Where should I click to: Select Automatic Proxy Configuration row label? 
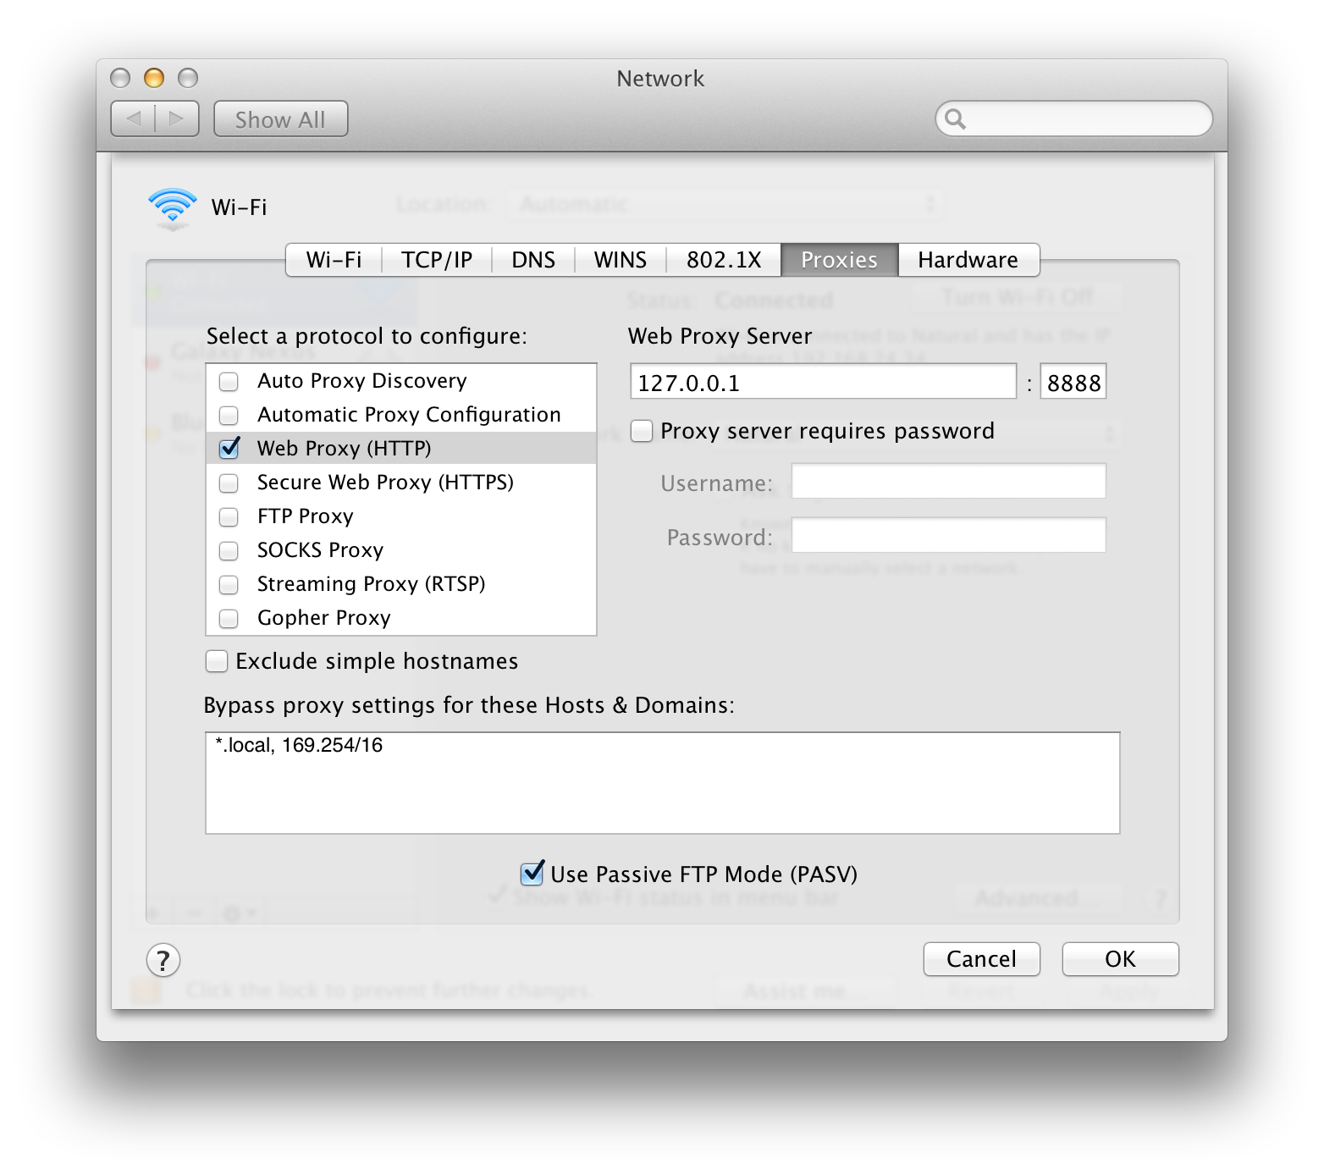coord(409,416)
